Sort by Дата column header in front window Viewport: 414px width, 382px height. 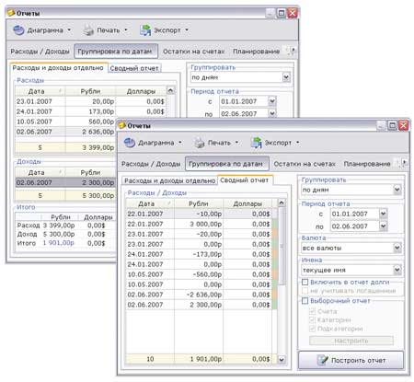pos(150,203)
